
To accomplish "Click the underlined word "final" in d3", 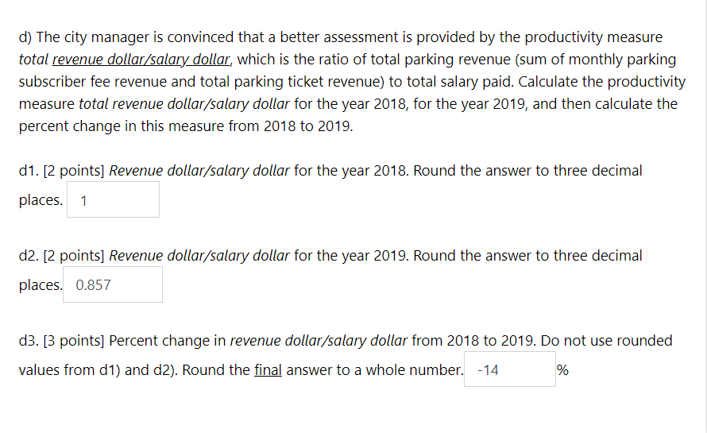I will click(268, 370).
